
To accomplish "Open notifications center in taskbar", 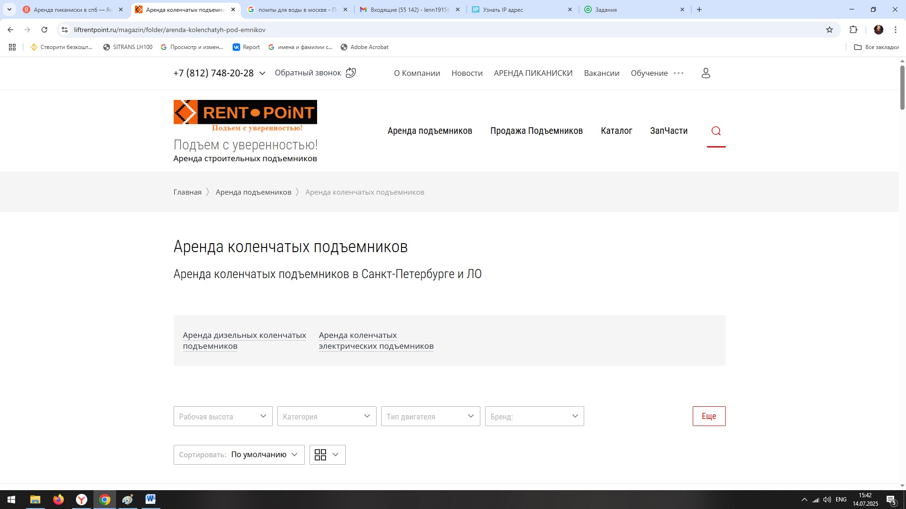I will tap(891, 500).
